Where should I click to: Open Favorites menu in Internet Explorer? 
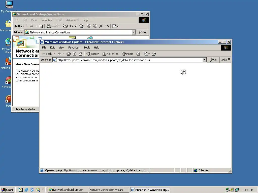click(74, 47)
